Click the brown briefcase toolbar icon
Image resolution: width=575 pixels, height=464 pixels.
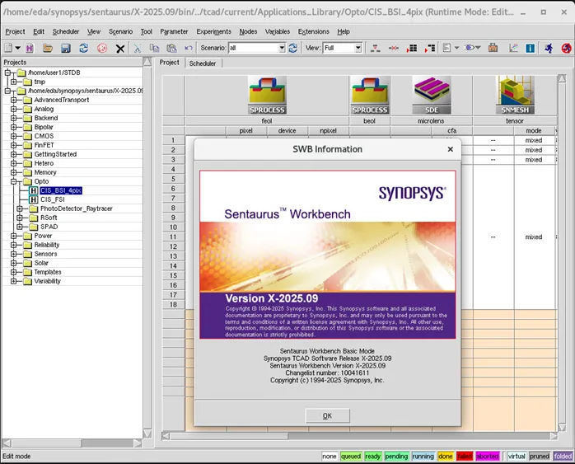[493, 48]
